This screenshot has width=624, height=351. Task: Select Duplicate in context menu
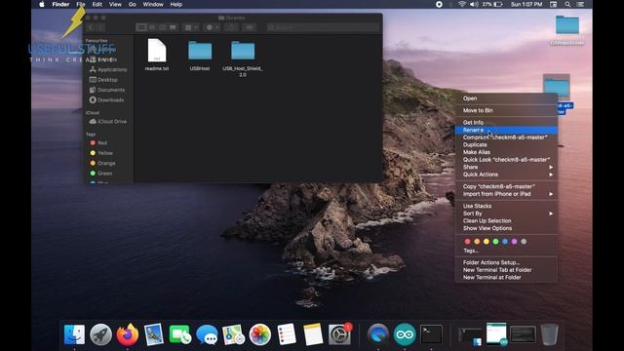(x=506, y=145)
